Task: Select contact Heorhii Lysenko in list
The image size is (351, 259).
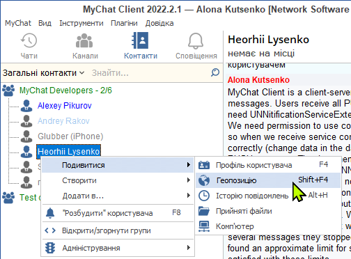Action: pyautogui.click(x=69, y=152)
